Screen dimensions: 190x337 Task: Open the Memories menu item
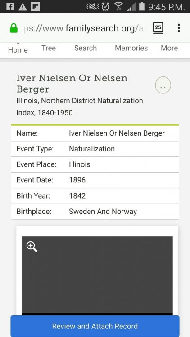point(131,48)
